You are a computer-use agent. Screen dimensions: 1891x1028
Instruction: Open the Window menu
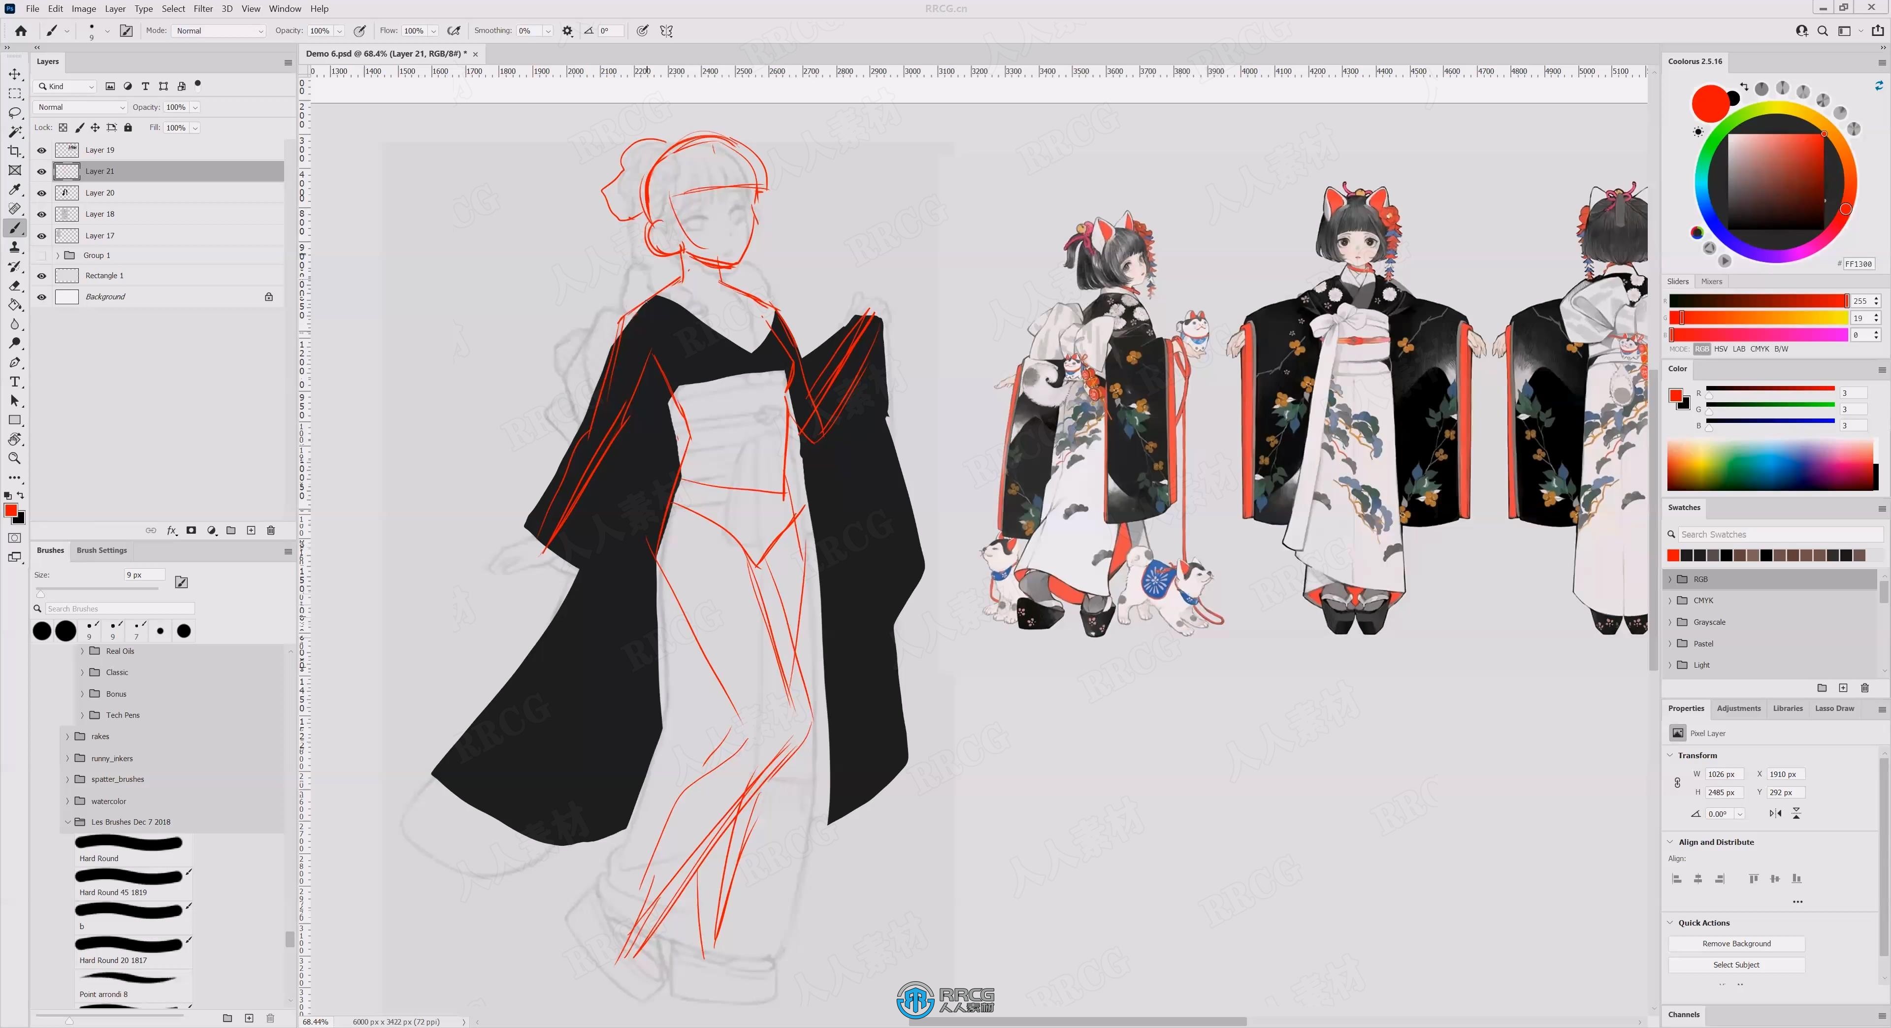pos(285,9)
